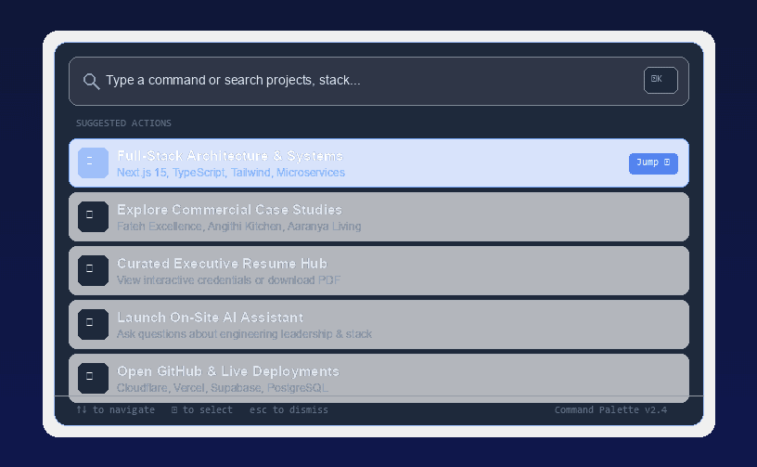Click 'Ask questions about engineering leadership & stack' text
The width and height of the screenshot is (757, 467).
[x=244, y=333]
